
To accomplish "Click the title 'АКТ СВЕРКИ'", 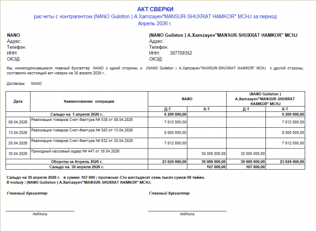I will (x=155, y=9).
